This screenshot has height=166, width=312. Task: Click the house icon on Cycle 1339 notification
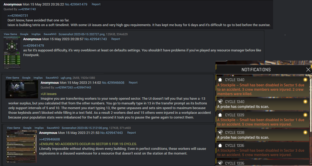pyautogui.click(x=220, y=115)
